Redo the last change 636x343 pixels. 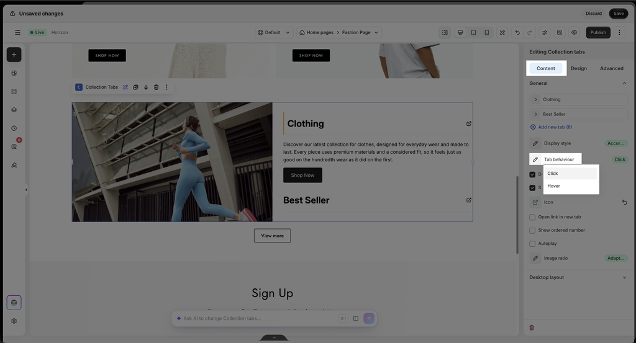click(x=529, y=32)
